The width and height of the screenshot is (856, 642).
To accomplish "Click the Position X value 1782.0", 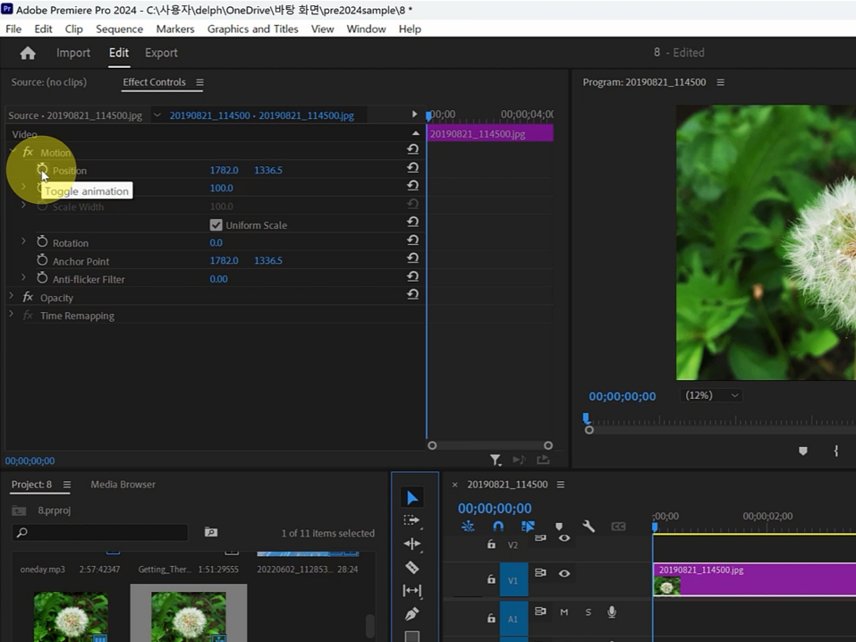I will (224, 170).
